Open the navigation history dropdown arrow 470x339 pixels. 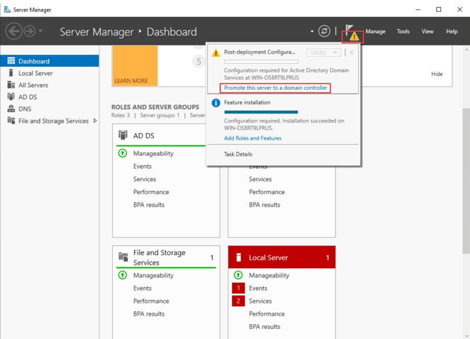41,32
